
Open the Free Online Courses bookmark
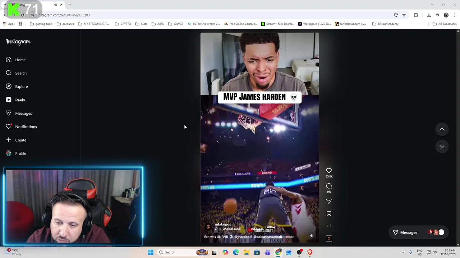pos(240,24)
